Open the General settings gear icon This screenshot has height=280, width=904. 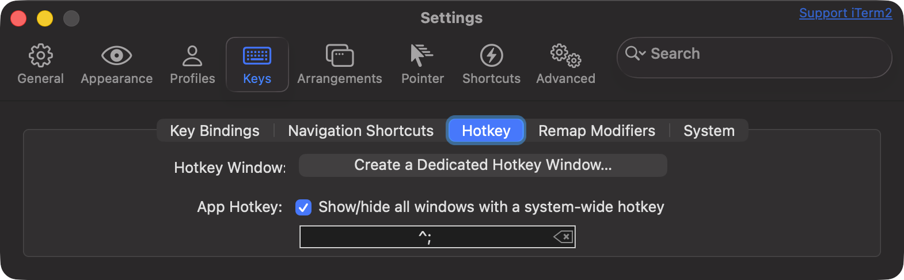click(40, 55)
